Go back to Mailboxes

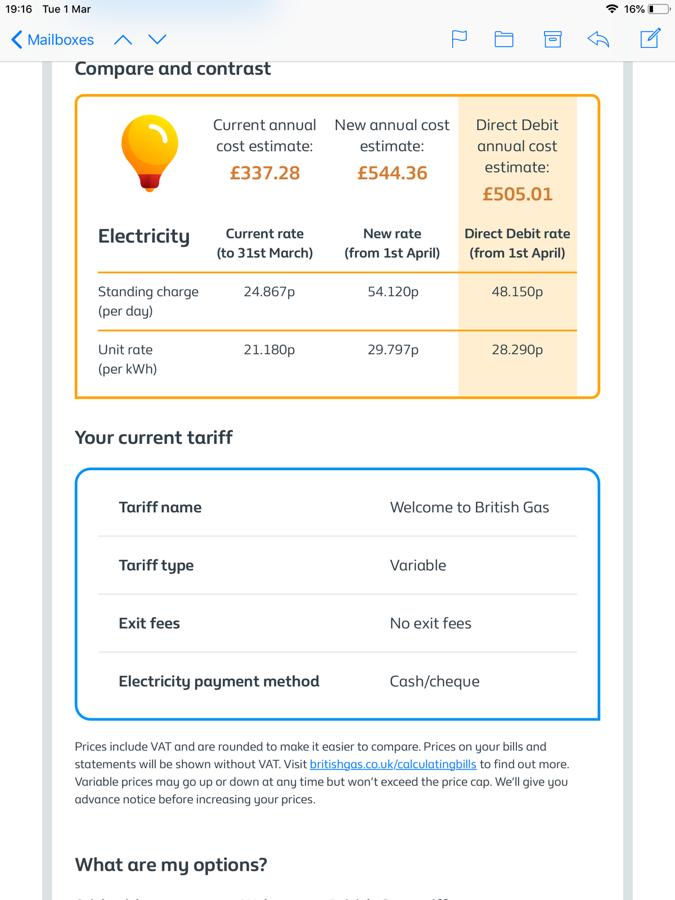pos(52,40)
